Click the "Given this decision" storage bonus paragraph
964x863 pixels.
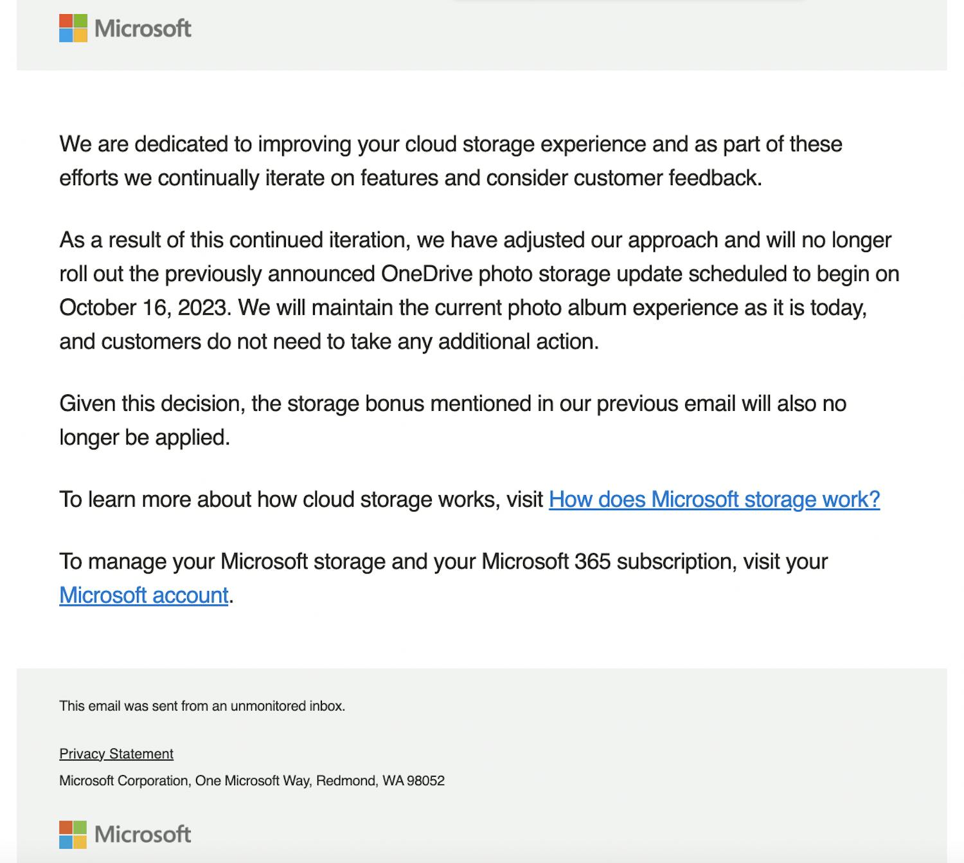coord(452,404)
